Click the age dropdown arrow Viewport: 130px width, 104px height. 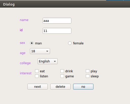[47, 51]
